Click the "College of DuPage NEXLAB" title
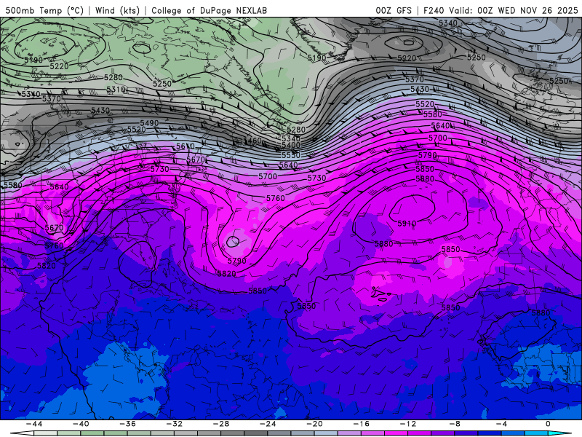 [x=209, y=10]
